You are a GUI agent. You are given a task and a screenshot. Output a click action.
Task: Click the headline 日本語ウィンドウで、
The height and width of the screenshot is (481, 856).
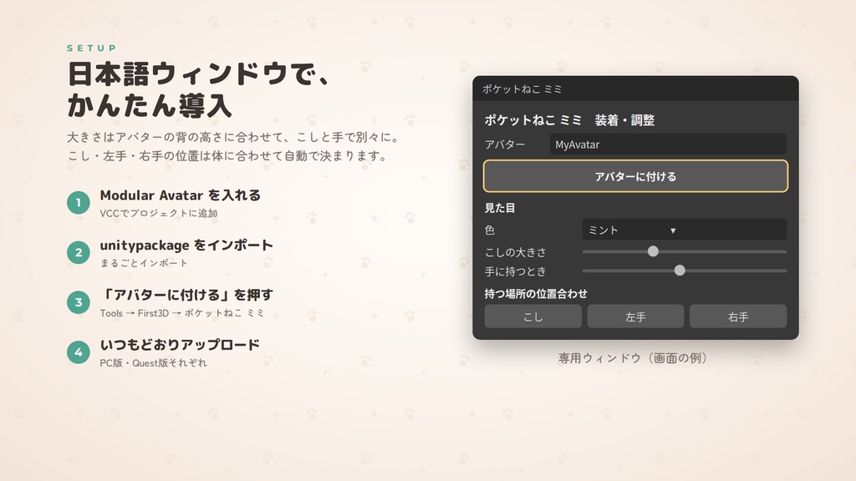pos(199,73)
